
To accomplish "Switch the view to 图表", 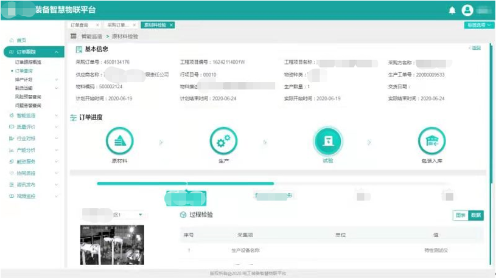I will [461, 215].
